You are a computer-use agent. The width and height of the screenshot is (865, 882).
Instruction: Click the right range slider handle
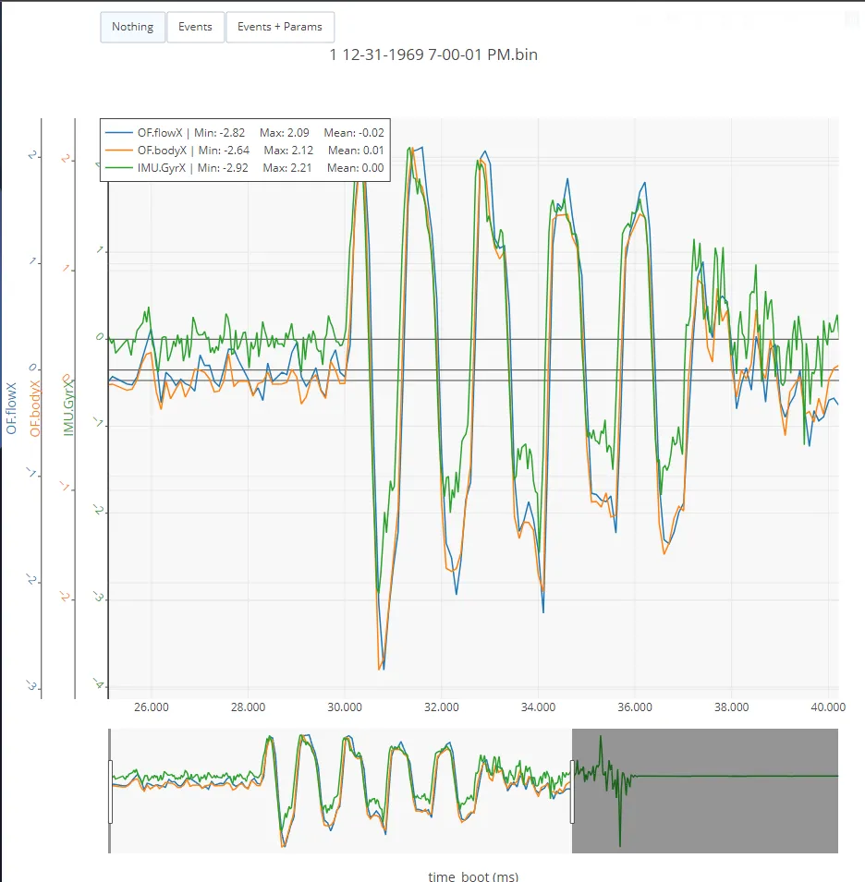(572, 791)
